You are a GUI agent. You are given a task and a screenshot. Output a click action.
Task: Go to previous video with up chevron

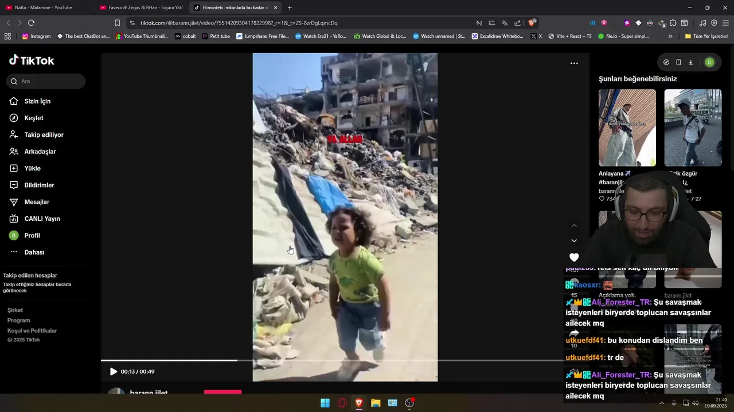574,225
